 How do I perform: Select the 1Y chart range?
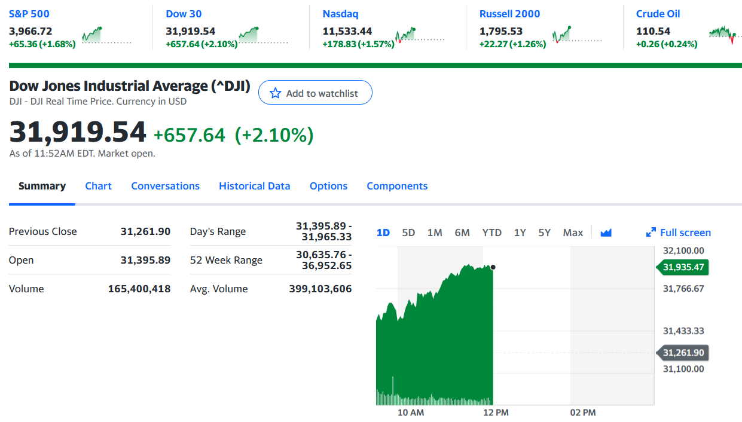520,233
